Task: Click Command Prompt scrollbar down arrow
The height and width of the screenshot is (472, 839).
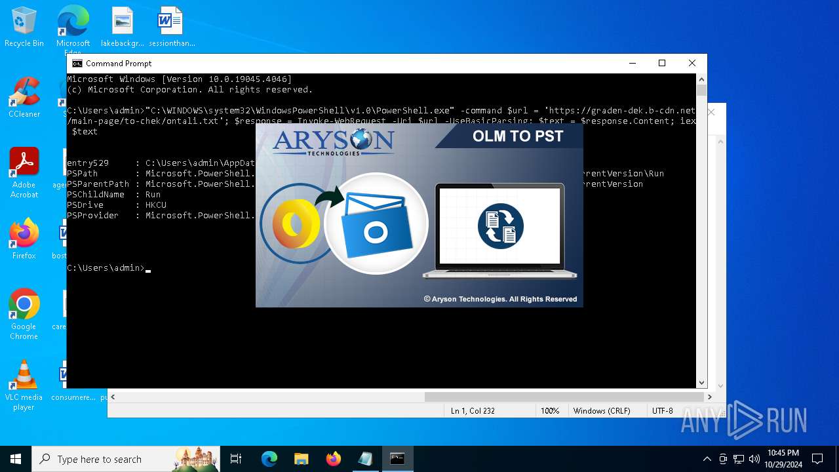Action: point(701,383)
